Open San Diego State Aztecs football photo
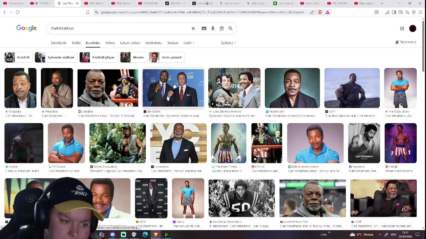The width and height of the screenshot is (426, 239). 242,198
